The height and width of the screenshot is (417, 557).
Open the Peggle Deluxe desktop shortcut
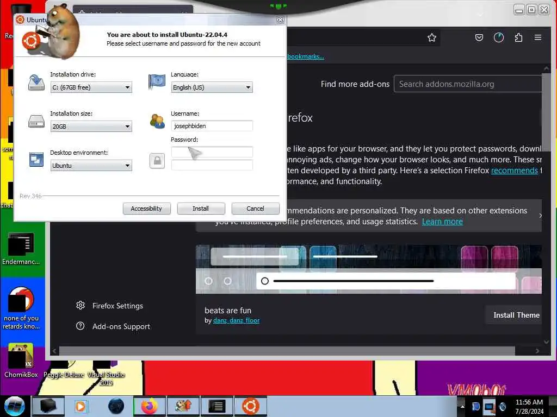(x=64, y=370)
